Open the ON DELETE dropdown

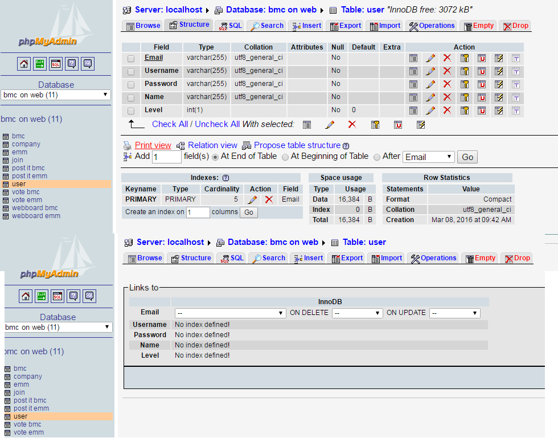pos(358,313)
